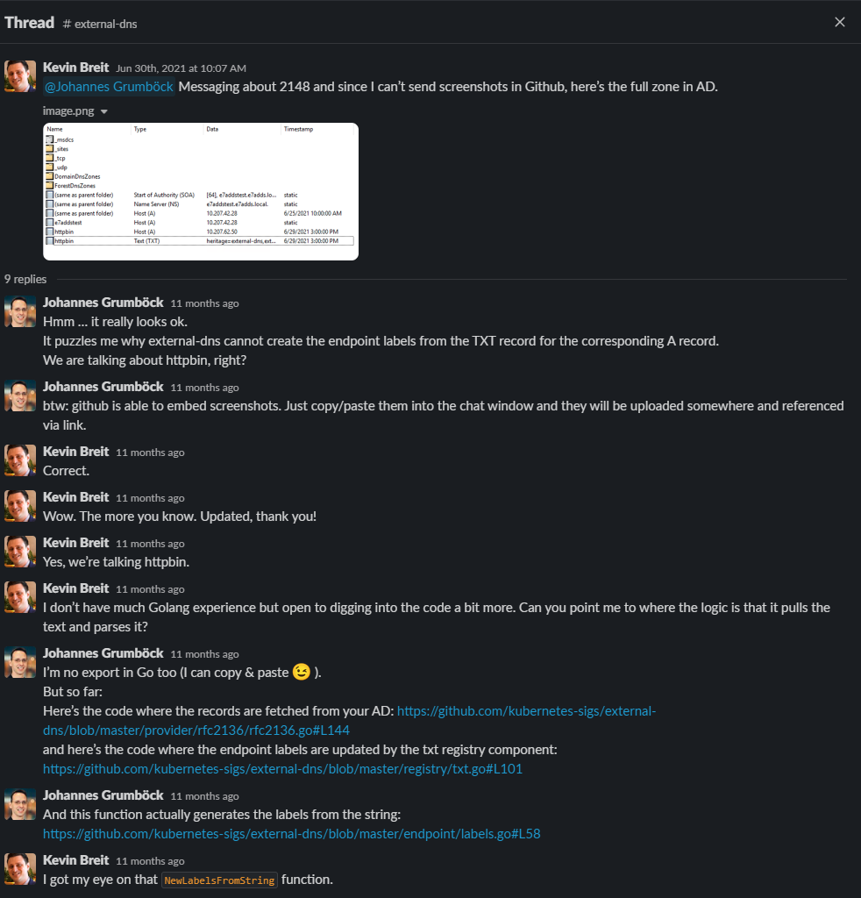The width and height of the screenshot is (861, 898).
Task: Click Kevin's avatar beside NewLabelsFromString message
Action: coord(20,869)
